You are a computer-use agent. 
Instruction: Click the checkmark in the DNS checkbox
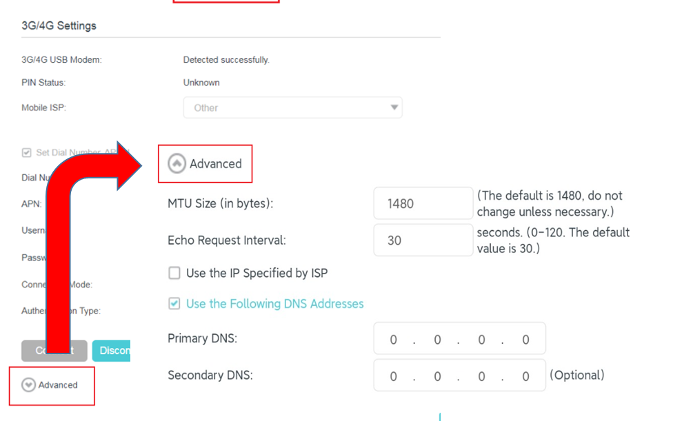pos(174,304)
